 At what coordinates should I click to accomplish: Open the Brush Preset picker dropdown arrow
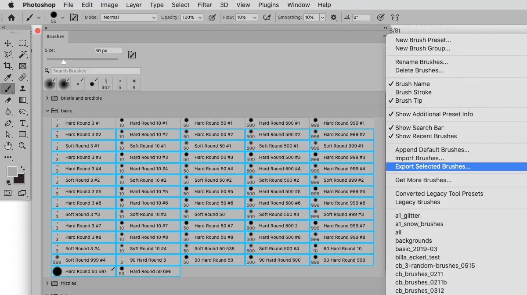[63, 18]
